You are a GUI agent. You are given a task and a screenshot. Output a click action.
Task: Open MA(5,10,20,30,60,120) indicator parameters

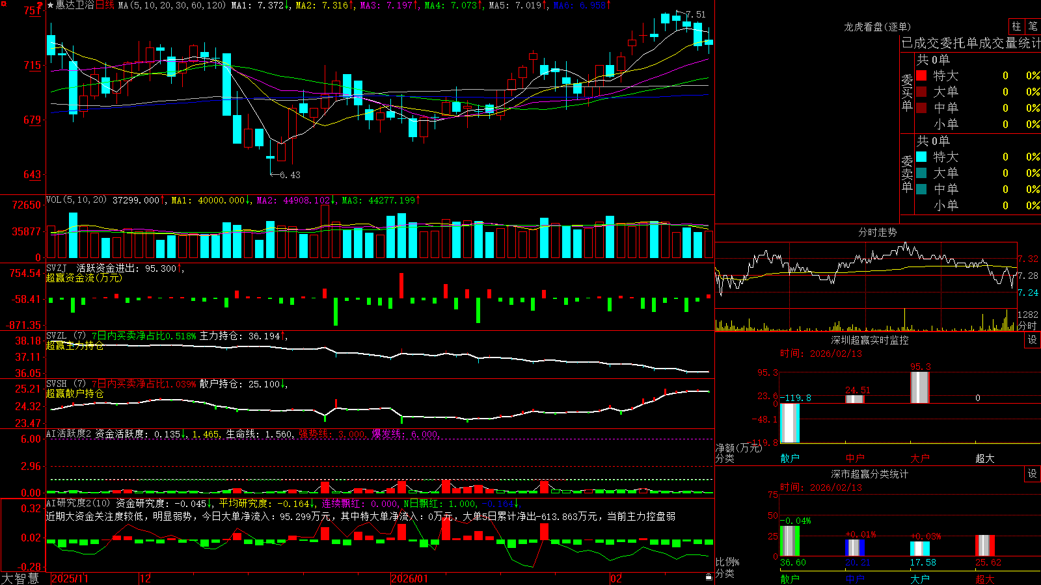click(172, 5)
